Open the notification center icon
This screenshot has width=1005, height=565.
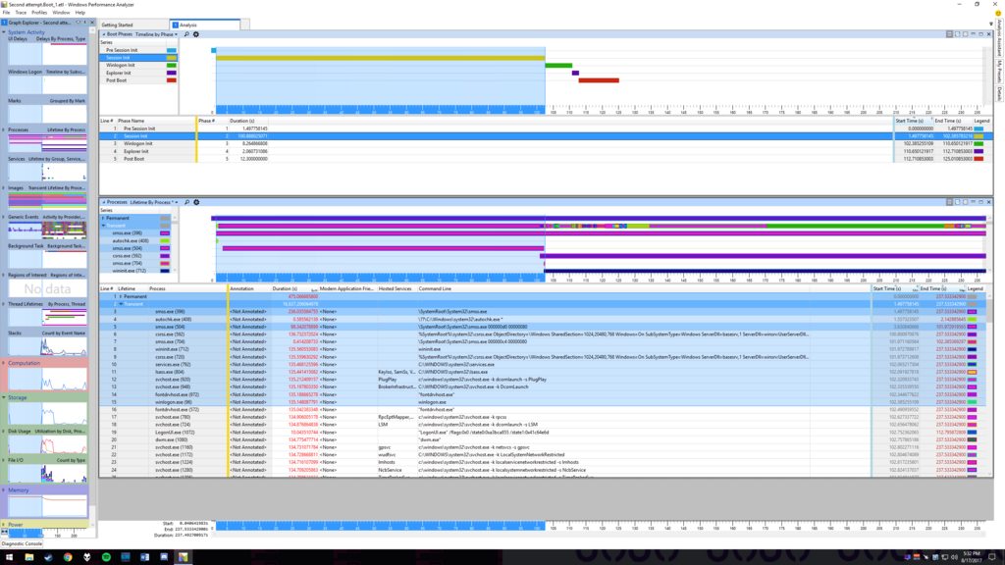coord(992,557)
